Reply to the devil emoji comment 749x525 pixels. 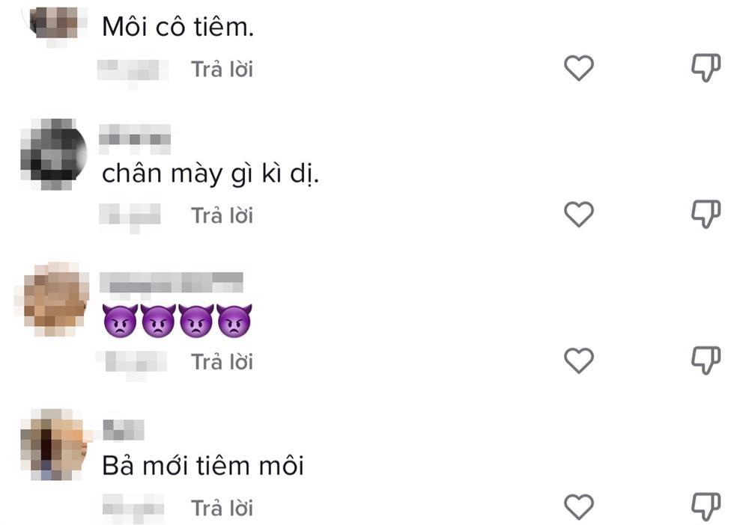coord(222,363)
